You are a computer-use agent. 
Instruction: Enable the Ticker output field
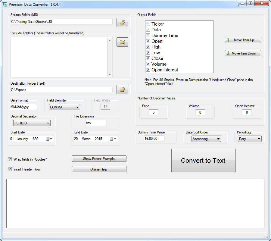148,24
